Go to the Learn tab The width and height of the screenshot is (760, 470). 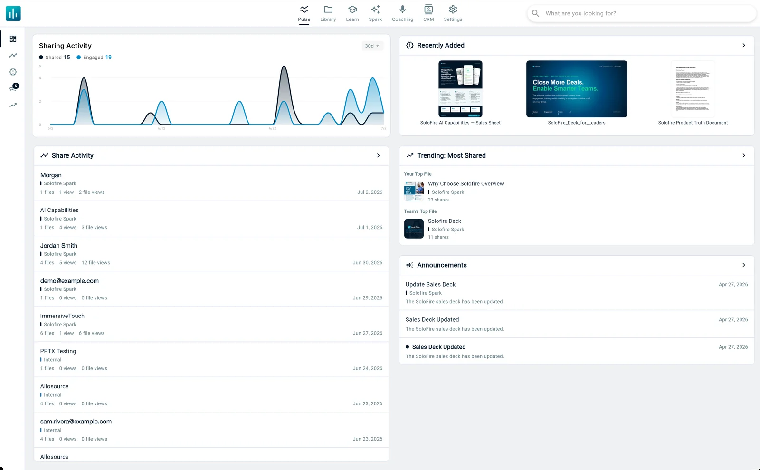352,14
